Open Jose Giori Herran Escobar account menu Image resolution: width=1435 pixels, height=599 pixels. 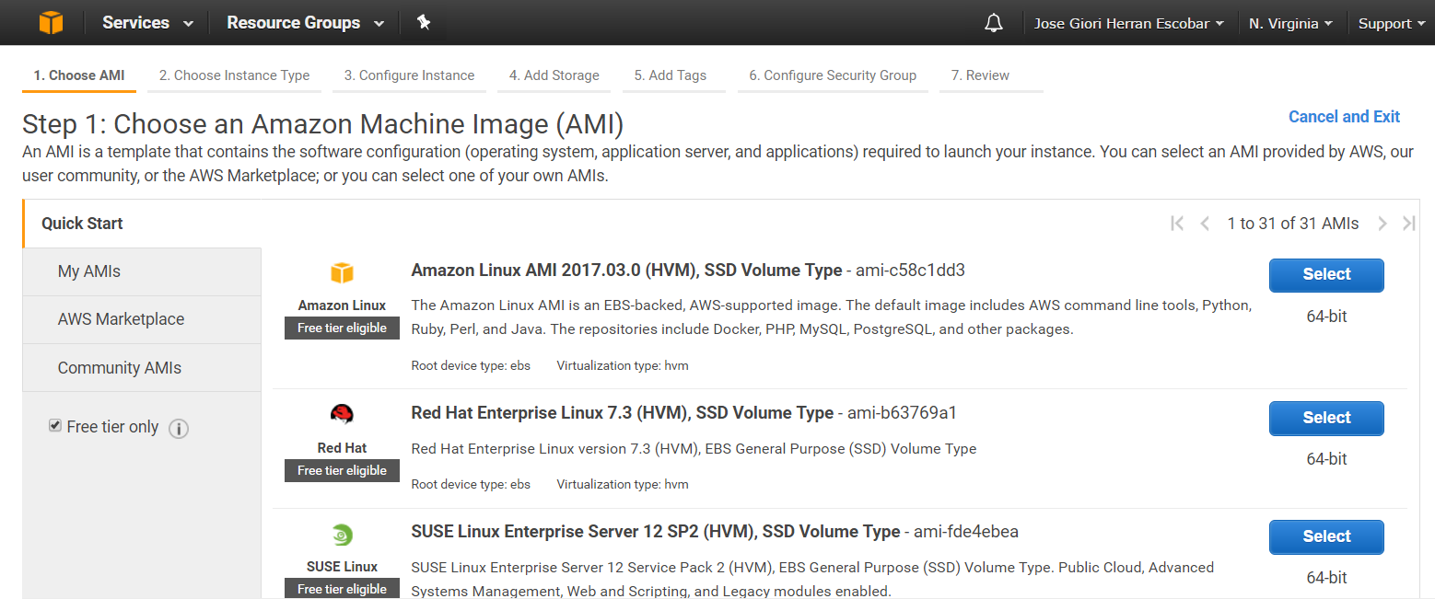pyautogui.click(x=1129, y=23)
